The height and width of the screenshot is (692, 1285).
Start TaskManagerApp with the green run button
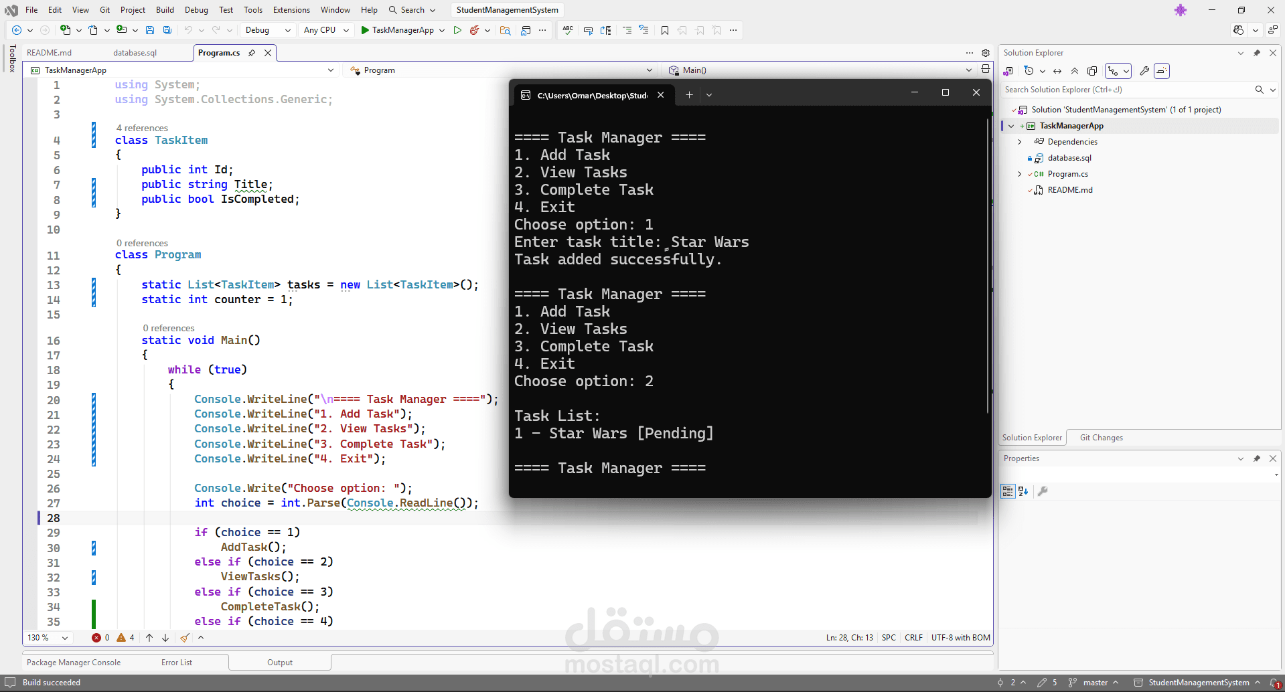[x=365, y=30]
